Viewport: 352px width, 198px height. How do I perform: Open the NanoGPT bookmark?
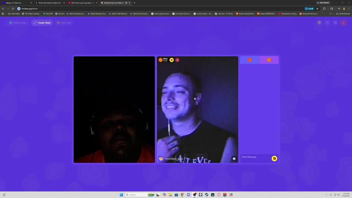[48, 14]
